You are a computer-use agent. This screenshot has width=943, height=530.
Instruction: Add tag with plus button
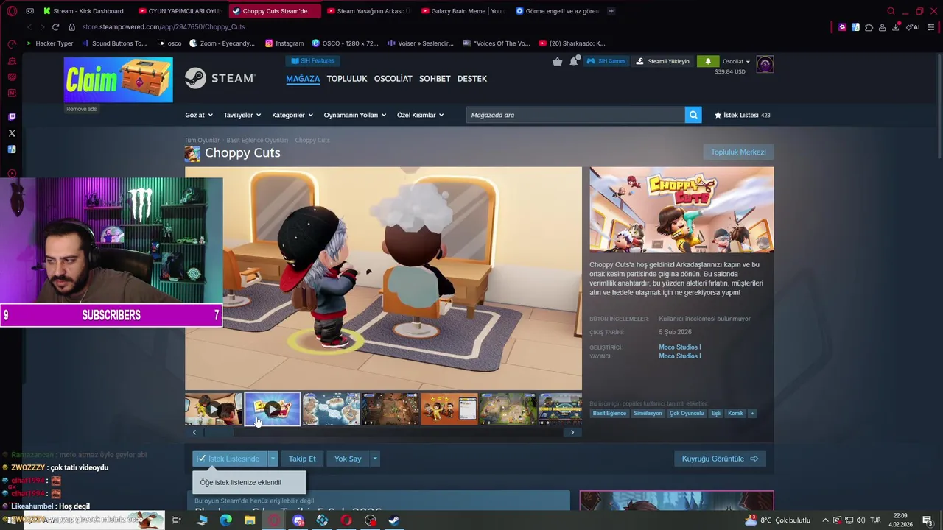(752, 414)
